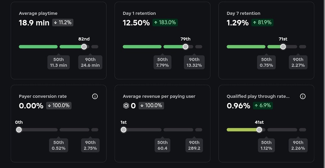Viewport: 325px width, 168px height.
Task: Click the Day 1 retention card title
Action: 139,13
